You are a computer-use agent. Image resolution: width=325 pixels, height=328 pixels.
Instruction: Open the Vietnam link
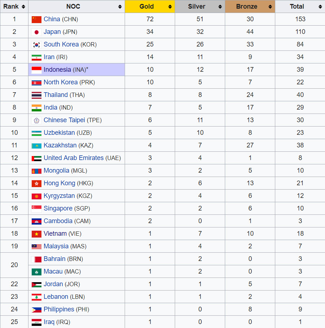pyautogui.click(x=55, y=234)
